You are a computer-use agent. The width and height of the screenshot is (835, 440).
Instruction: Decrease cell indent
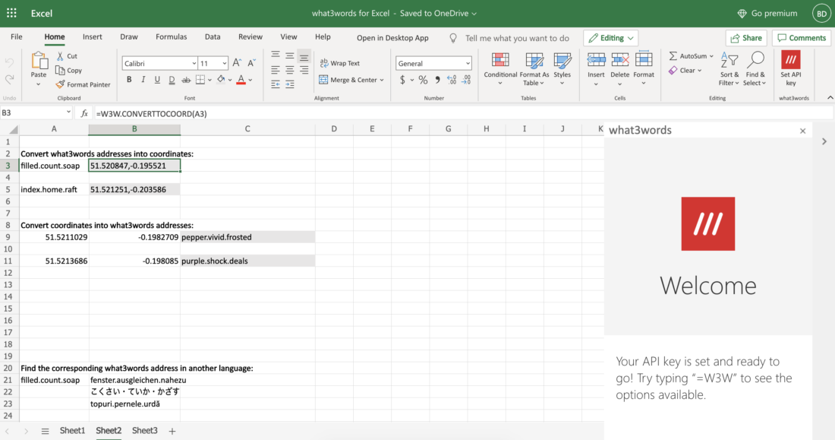click(x=276, y=85)
